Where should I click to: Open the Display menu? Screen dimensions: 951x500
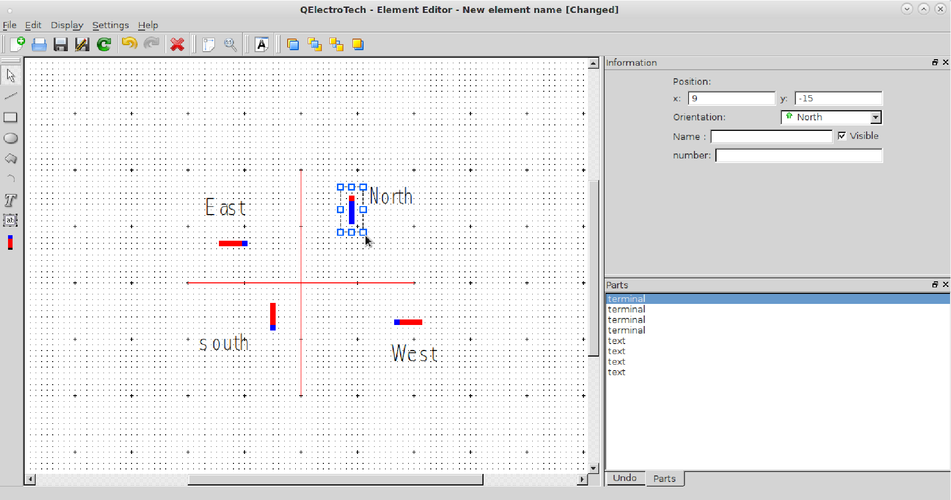[x=67, y=25]
